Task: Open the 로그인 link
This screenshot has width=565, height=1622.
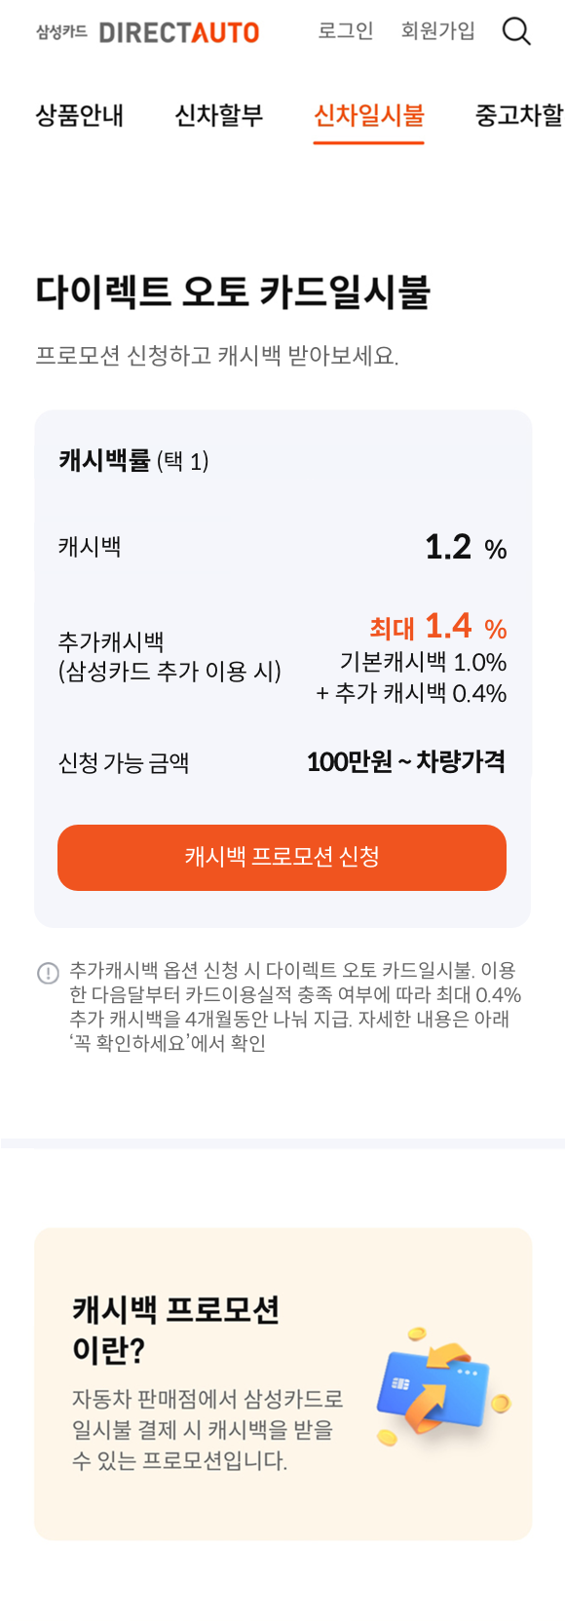Action: 344,31
